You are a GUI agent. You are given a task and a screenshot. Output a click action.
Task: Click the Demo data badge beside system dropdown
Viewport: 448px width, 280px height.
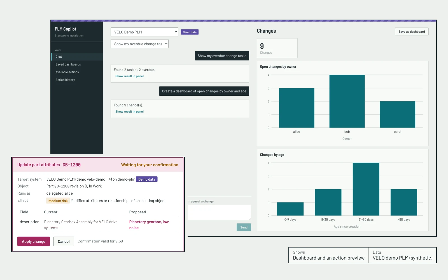tap(190, 32)
